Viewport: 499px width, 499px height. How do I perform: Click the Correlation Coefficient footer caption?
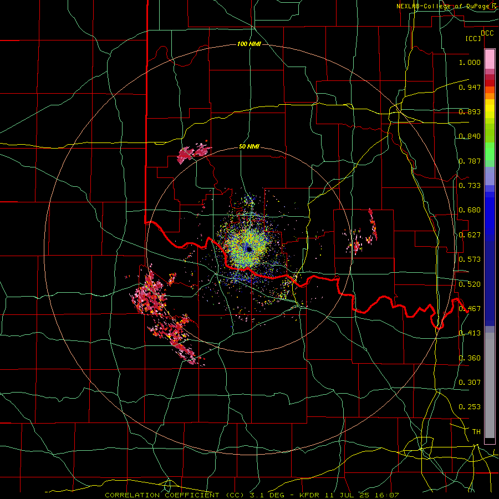(252, 495)
